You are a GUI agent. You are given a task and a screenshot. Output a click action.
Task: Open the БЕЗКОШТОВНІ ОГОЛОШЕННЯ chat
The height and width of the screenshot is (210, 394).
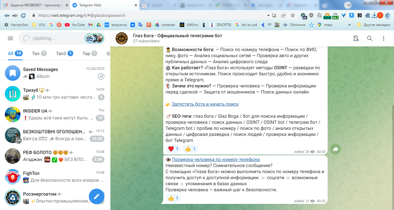click(x=55, y=135)
